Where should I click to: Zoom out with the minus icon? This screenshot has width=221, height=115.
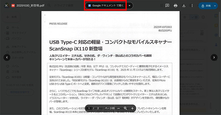tap(118, 108)
